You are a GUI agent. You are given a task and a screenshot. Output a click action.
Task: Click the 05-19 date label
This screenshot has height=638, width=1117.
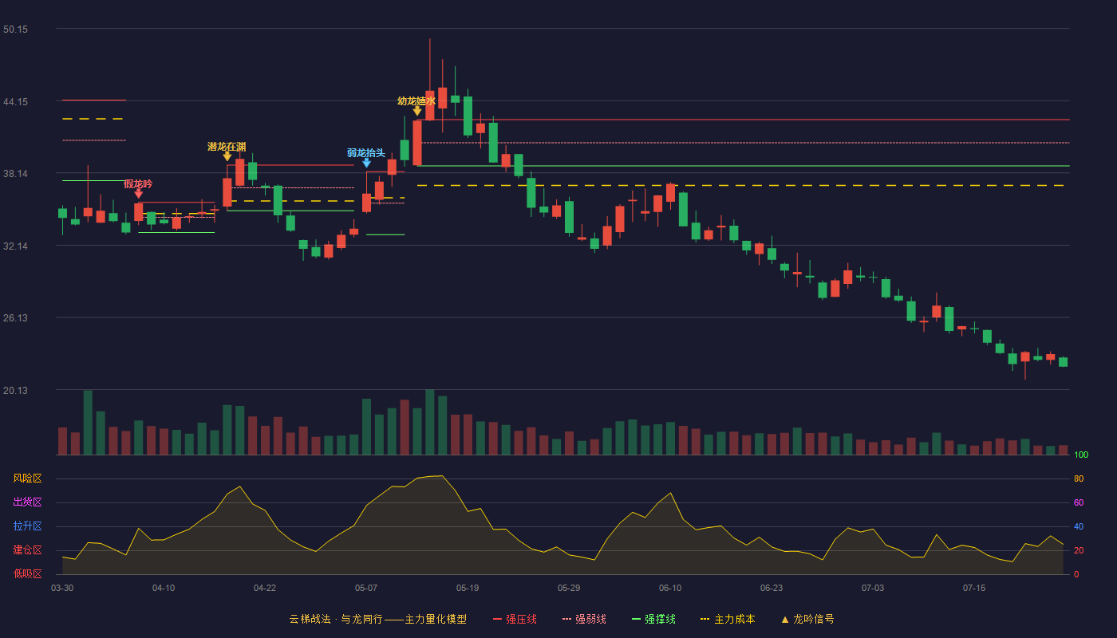[468, 588]
